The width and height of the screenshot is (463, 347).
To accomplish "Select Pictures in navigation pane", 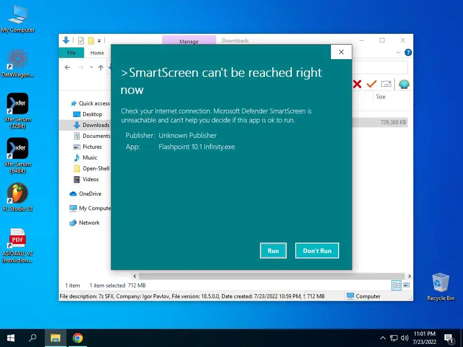I will (x=87, y=147).
